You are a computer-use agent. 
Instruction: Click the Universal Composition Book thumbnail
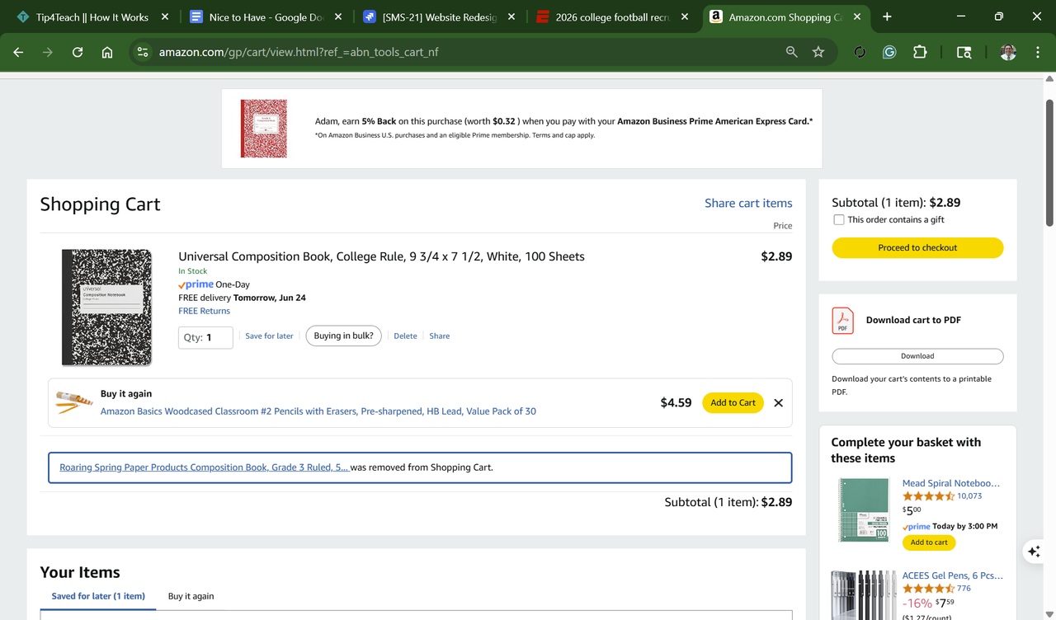tap(106, 308)
